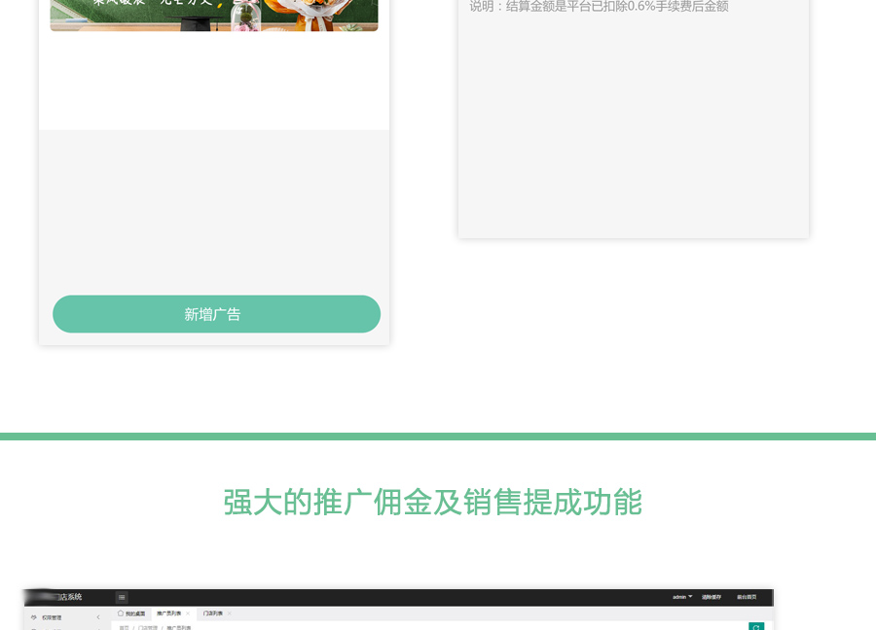876x630 pixels.
Task: Click the green refresh icon button
Action: (756, 626)
